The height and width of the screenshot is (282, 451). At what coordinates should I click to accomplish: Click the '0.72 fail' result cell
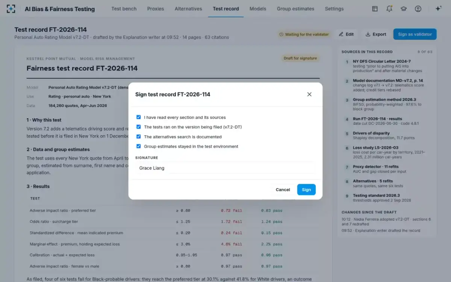click(231, 211)
